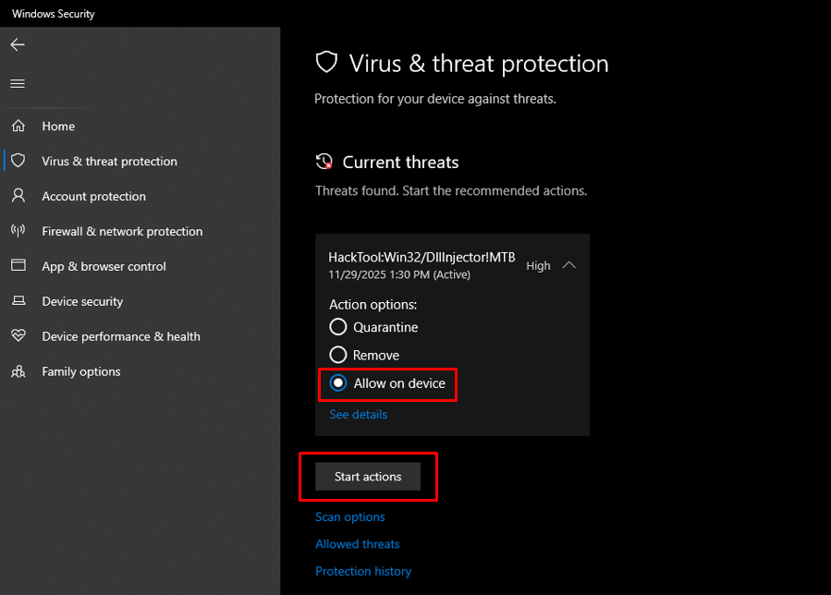Screen dimensions: 831x595
Task: Click Protection for your device subtitle
Action: click(x=435, y=99)
